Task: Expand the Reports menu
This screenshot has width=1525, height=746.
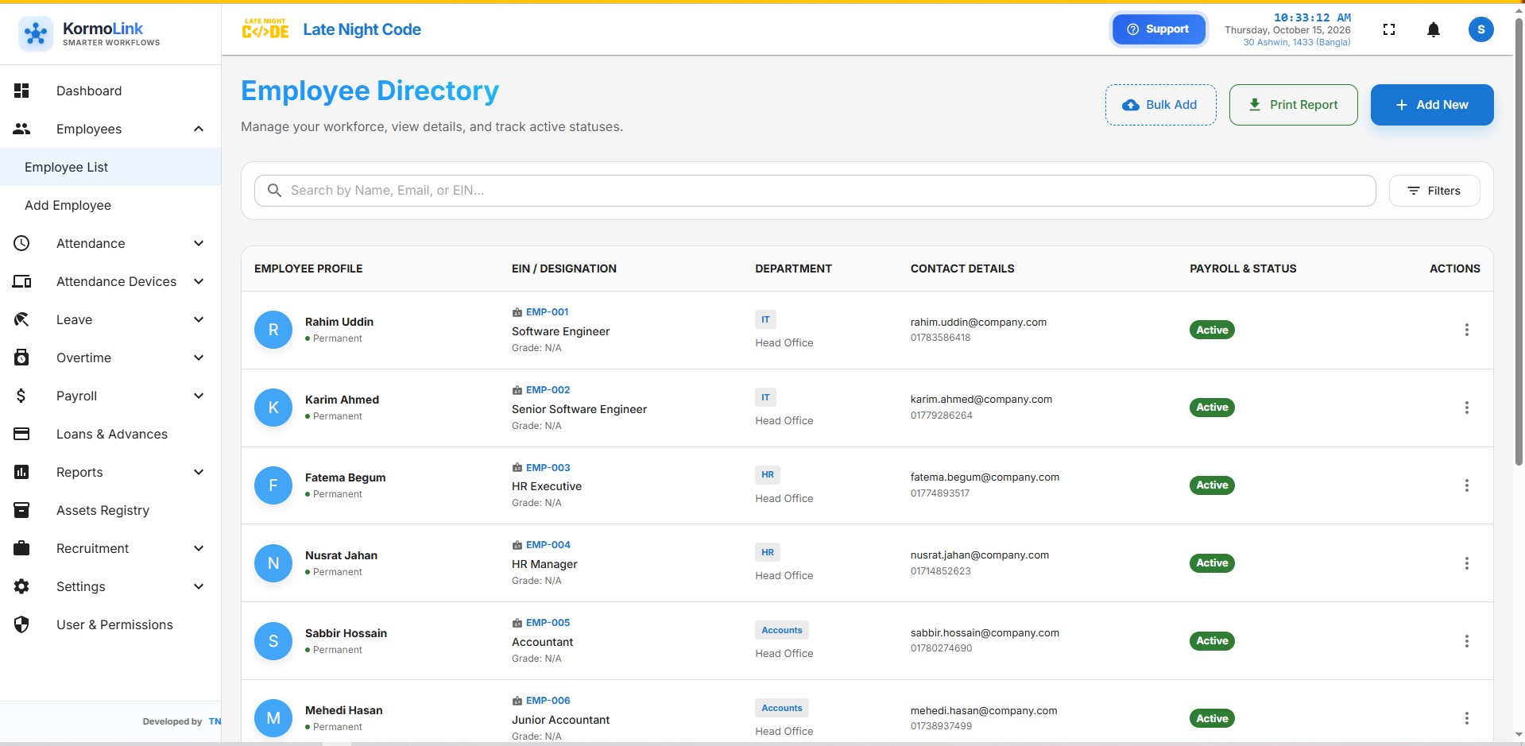Action: click(199, 472)
